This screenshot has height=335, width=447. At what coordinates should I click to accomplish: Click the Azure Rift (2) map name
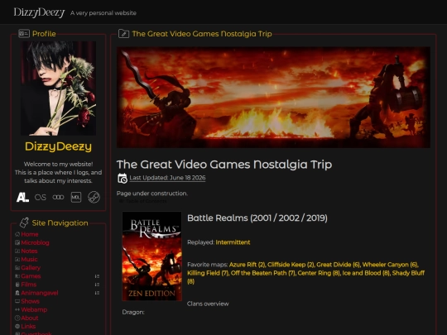(247, 265)
